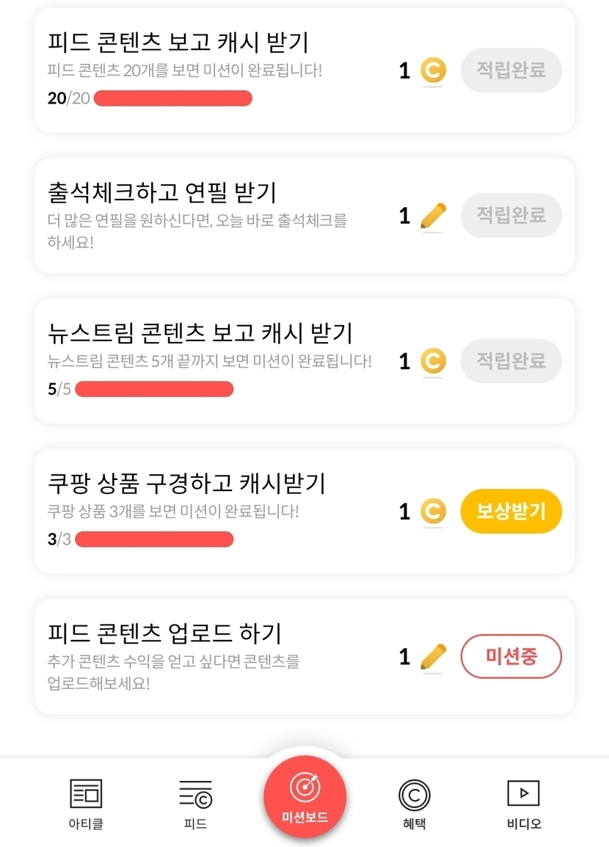Select 쿠팡 상품 구경하고 캐시받기 title
This screenshot has height=847, width=609.
click(x=186, y=483)
